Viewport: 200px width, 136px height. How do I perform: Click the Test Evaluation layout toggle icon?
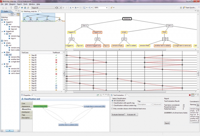coord(193,95)
